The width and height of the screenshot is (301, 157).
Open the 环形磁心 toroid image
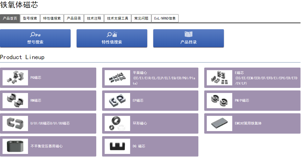coord(117,123)
